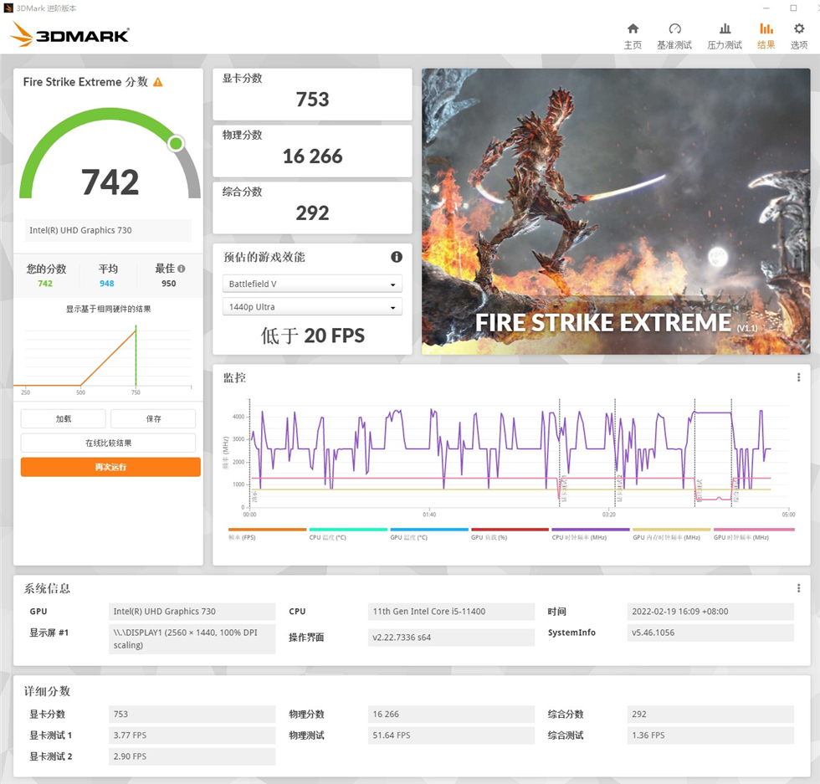Screen dimensions: 820x784
Task: Click 在线比较结果 compare online button
Action: tap(108, 443)
